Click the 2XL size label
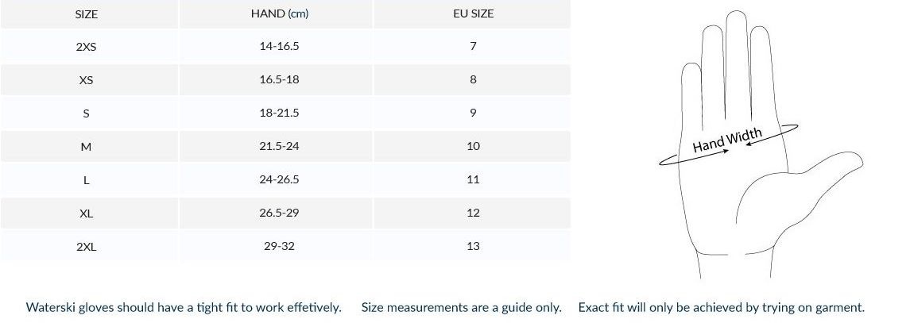Screen dimensions: 910x323 [86, 247]
